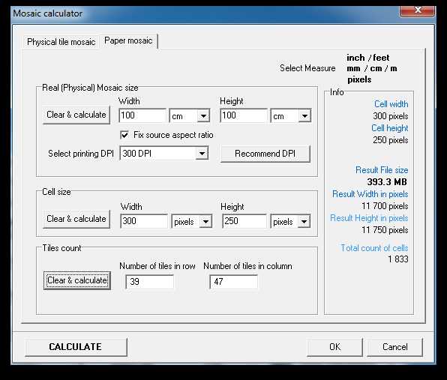Toggle Fix source aspect ratio checkbox
Screen dimensions: 447x380
click(x=124, y=135)
